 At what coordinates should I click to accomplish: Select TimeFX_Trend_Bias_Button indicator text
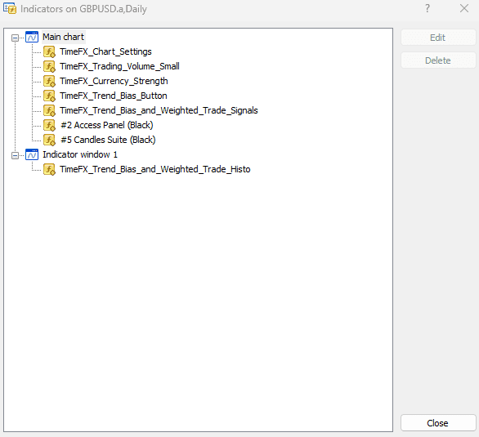114,96
